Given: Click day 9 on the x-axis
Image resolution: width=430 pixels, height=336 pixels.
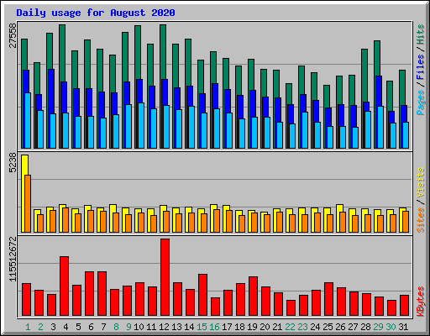Looking at the screenshot, I should (x=128, y=327).
